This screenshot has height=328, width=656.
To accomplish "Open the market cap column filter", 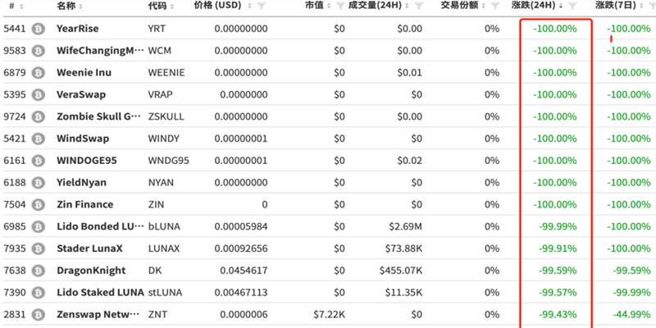I will click(x=340, y=6).
